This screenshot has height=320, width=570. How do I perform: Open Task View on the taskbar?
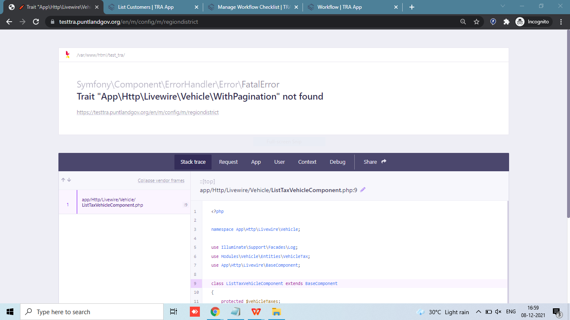174,312
